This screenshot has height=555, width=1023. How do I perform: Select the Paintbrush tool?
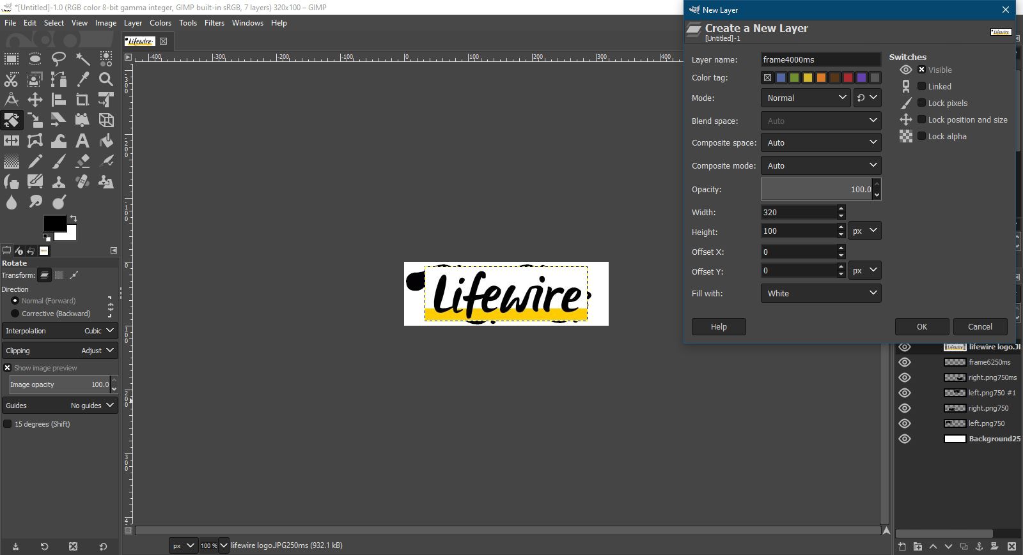pyautogui.click(x=59, y=161)
